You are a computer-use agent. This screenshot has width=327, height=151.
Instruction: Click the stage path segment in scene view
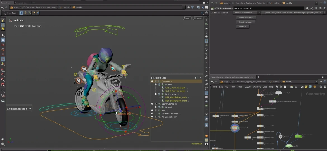click(14, 8)
